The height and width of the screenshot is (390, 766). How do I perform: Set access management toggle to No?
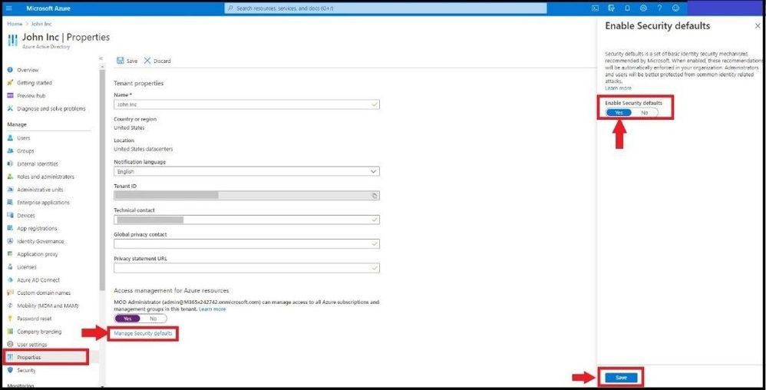(x=153, y=319)
